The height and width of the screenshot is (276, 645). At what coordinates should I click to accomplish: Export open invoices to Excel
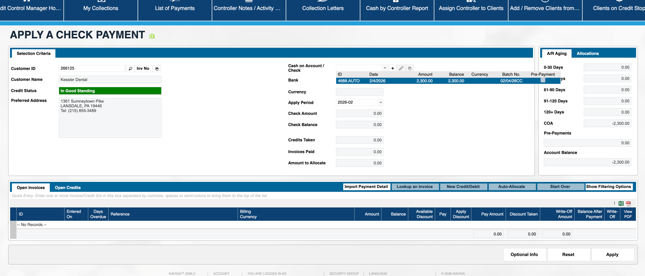click(x=621, y=203)
